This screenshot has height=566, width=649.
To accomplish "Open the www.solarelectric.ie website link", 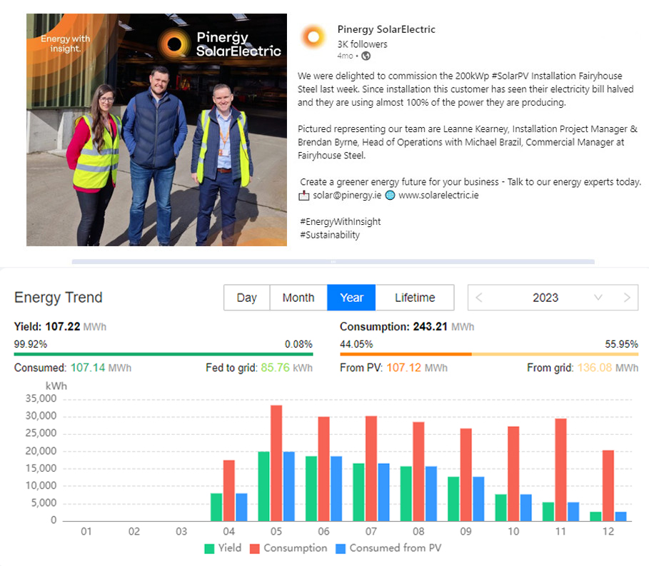I will pyautogui.click(x=438, y=196).
